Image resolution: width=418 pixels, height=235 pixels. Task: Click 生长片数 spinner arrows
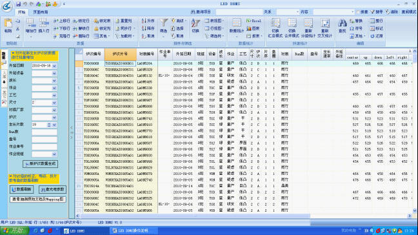[49, 125]
